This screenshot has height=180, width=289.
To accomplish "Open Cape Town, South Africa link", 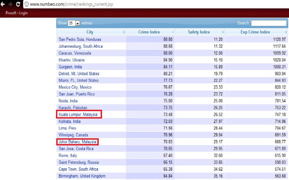I will click(x=78, y=169).
